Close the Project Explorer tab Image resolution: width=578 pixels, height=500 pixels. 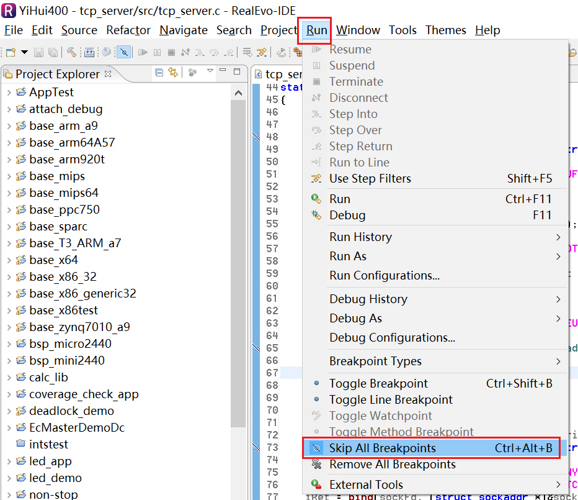(108, 74)
